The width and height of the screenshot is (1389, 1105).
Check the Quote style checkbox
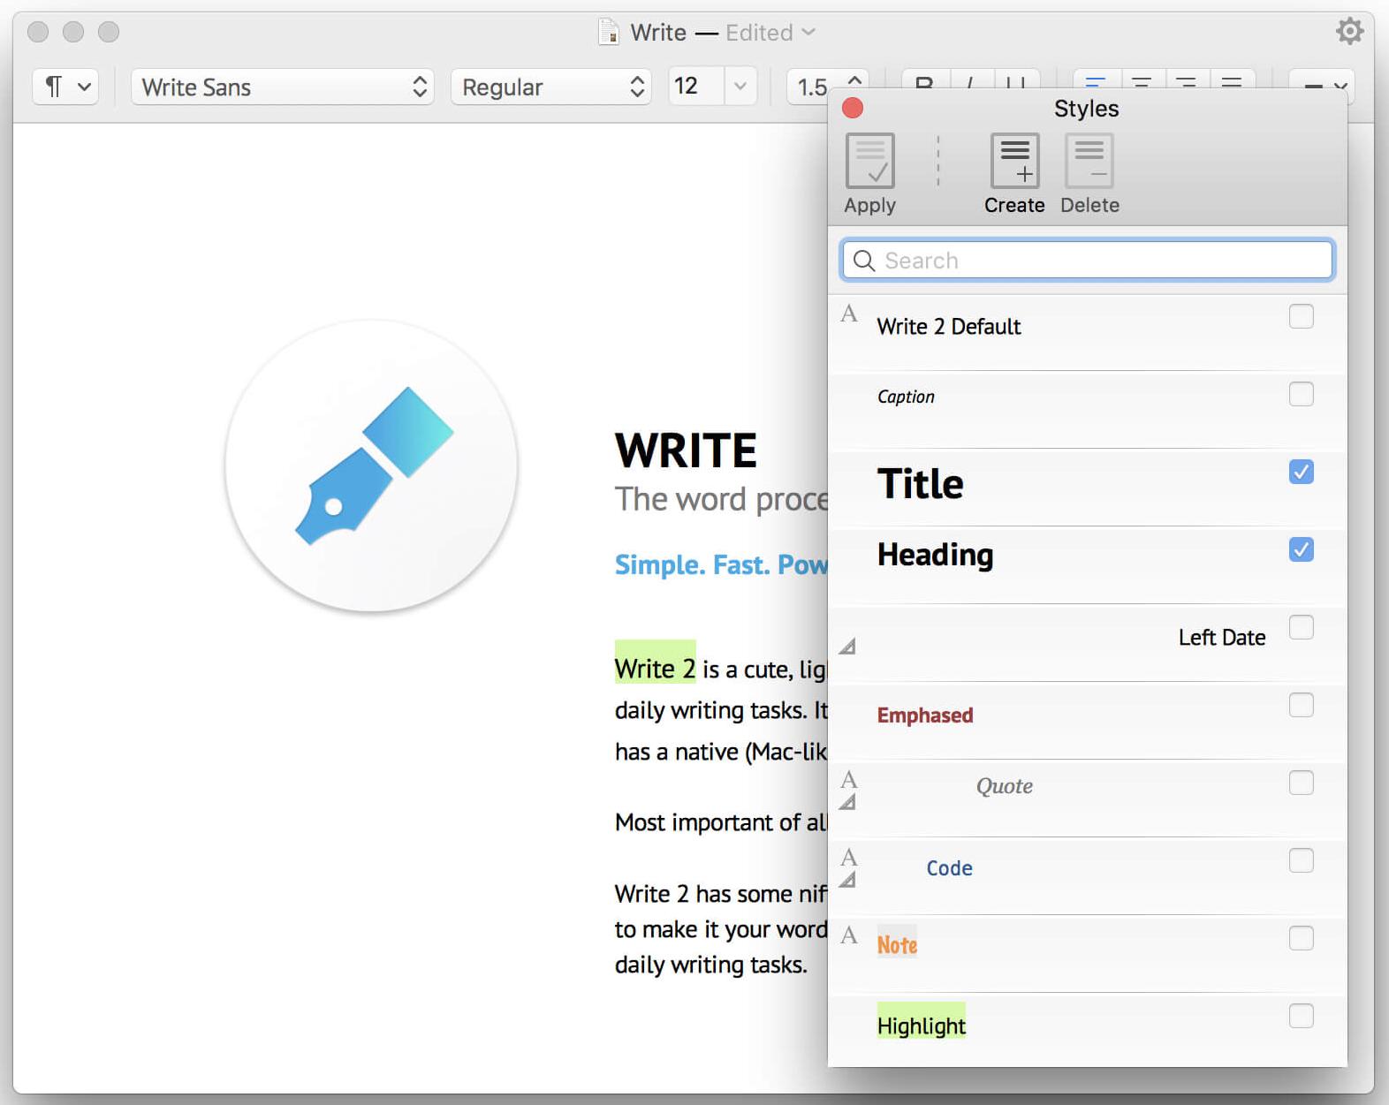coord(1302,783)
